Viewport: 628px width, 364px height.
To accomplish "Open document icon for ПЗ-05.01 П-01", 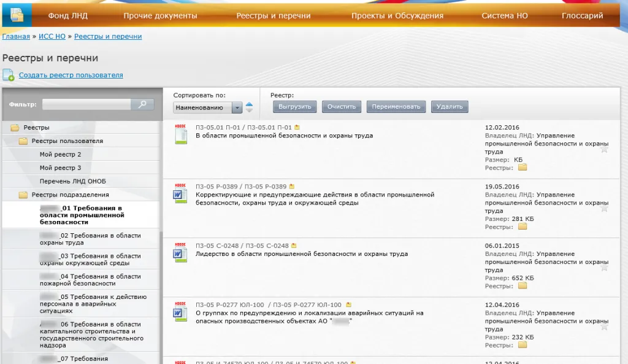I will 180,134.
